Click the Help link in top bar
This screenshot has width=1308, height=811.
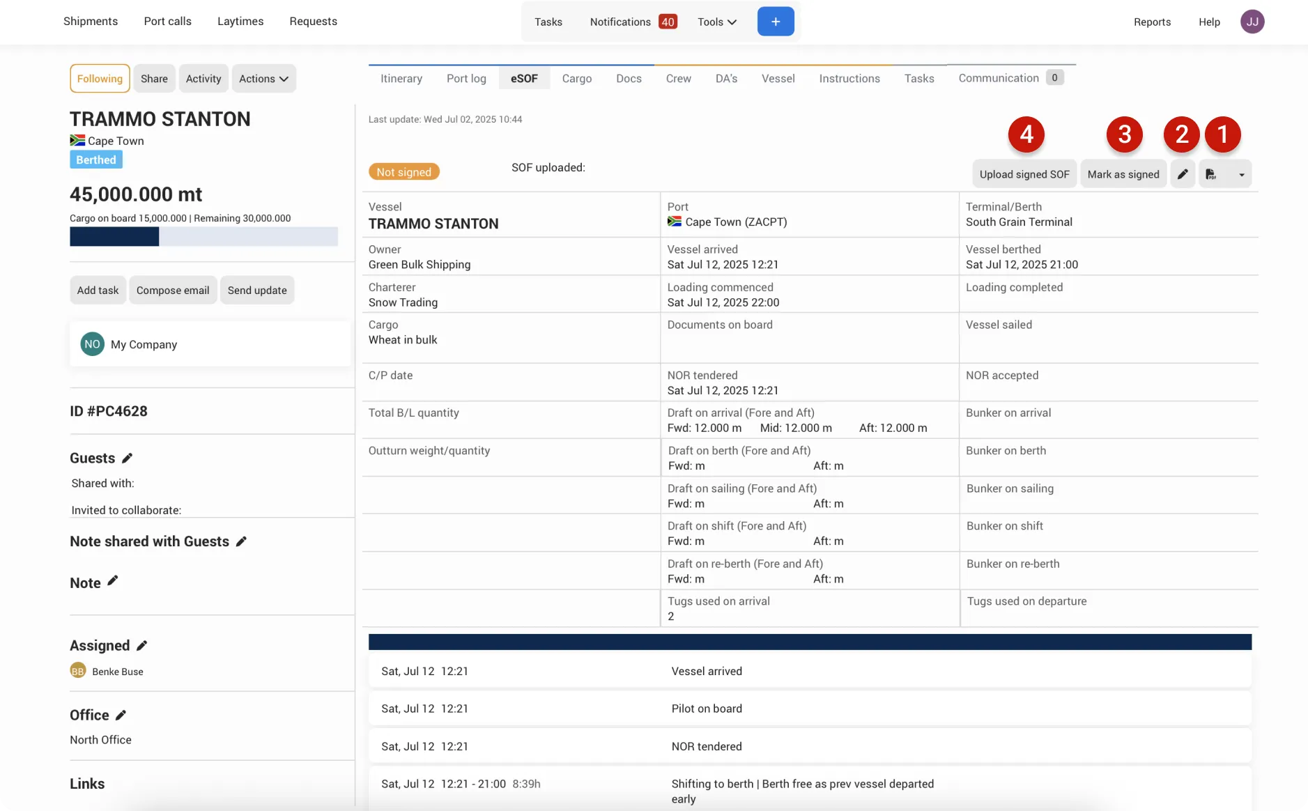[1209, 22]
